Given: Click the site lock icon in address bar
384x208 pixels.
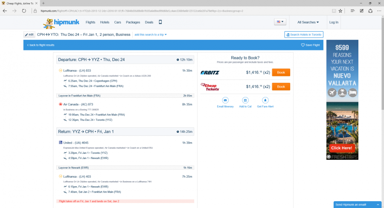Looking at the screenshot, I should (35, 11).
